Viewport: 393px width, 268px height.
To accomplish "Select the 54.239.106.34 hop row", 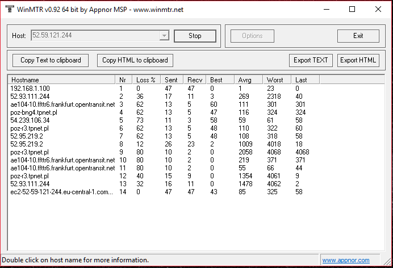I will point(31,120).
